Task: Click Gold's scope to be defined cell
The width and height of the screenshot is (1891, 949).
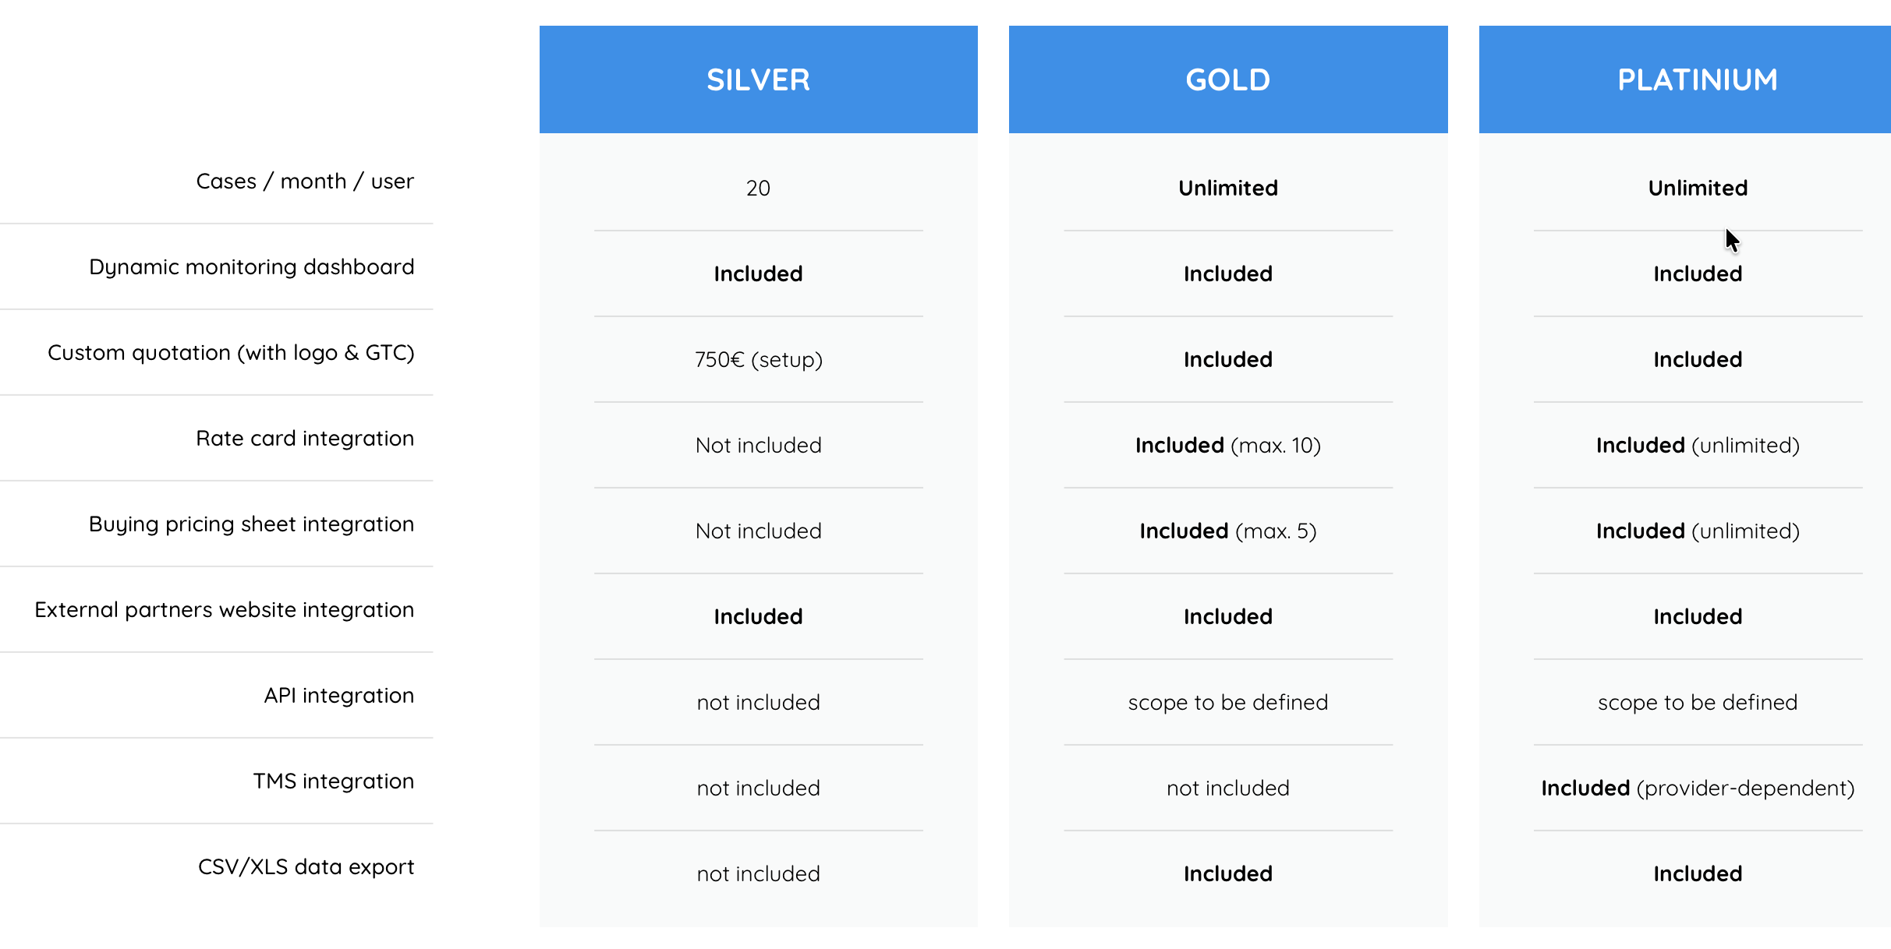Action: pos(1228,703)
